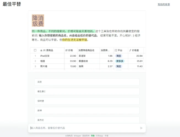This screenshot has height=137, width=180.
Task: Choose the 保时捷 suggestion
Action: [87, 101]
